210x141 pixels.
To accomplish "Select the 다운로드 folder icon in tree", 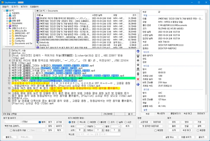I will tap(10, 13).
